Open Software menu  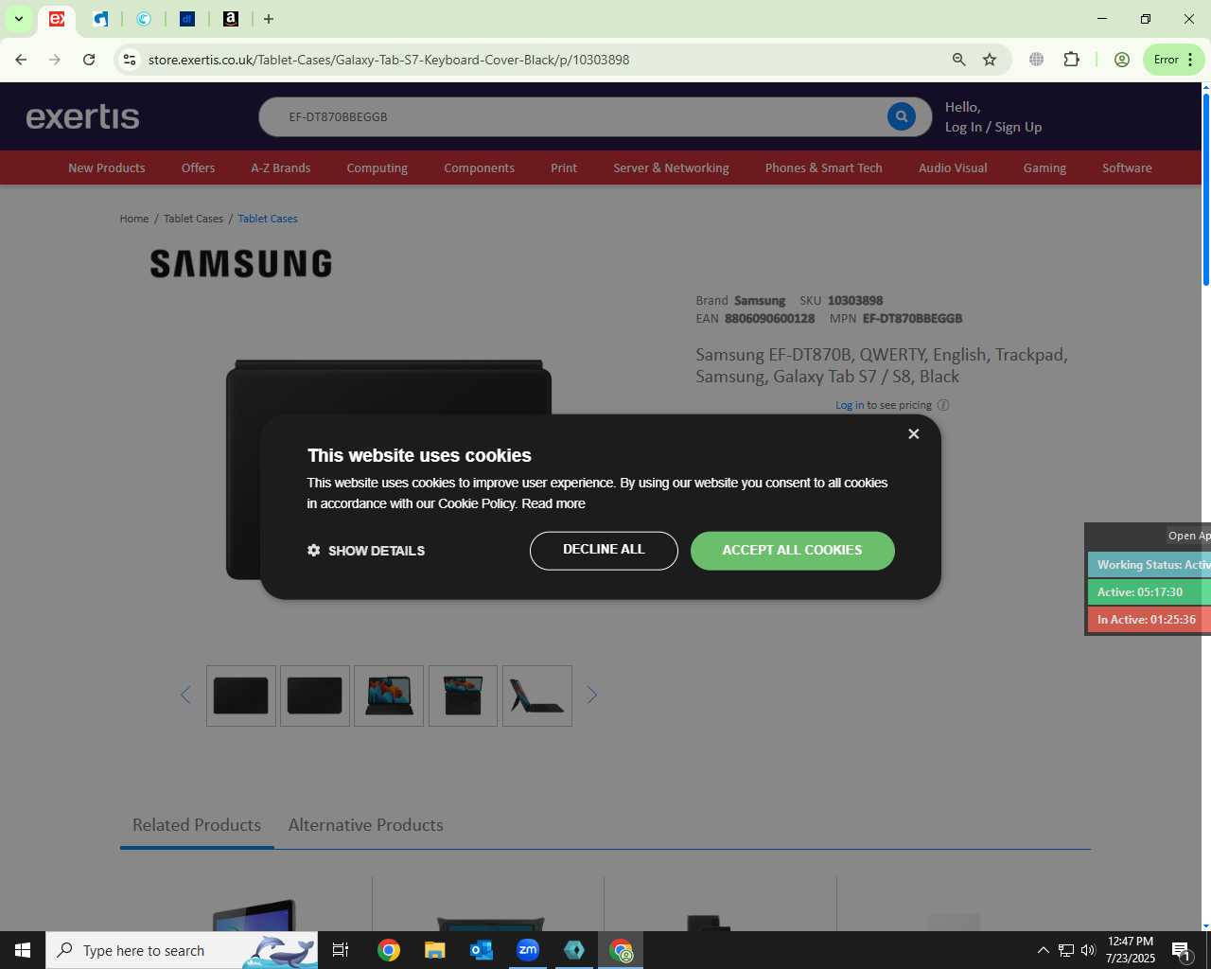[1127, 167]
